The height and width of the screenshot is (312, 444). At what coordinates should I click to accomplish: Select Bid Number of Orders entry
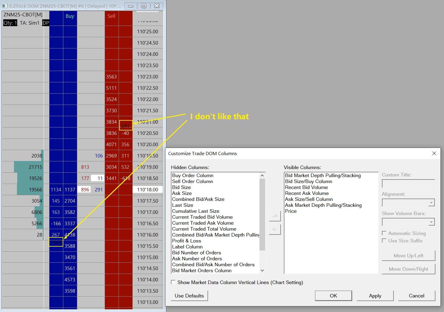(196, 253)
